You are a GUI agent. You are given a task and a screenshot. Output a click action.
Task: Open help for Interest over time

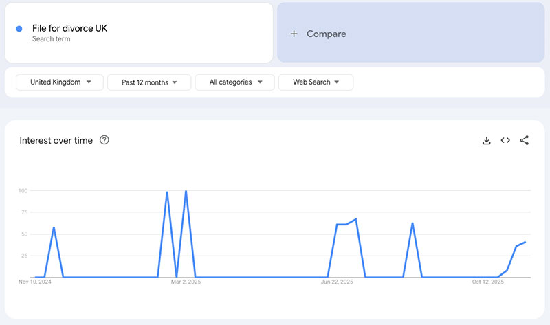point(104,140)
